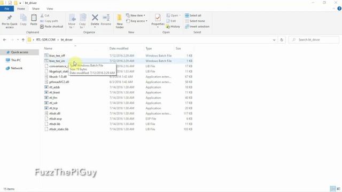
Task: Select Quick access in navigation pane
Action: 19,52
